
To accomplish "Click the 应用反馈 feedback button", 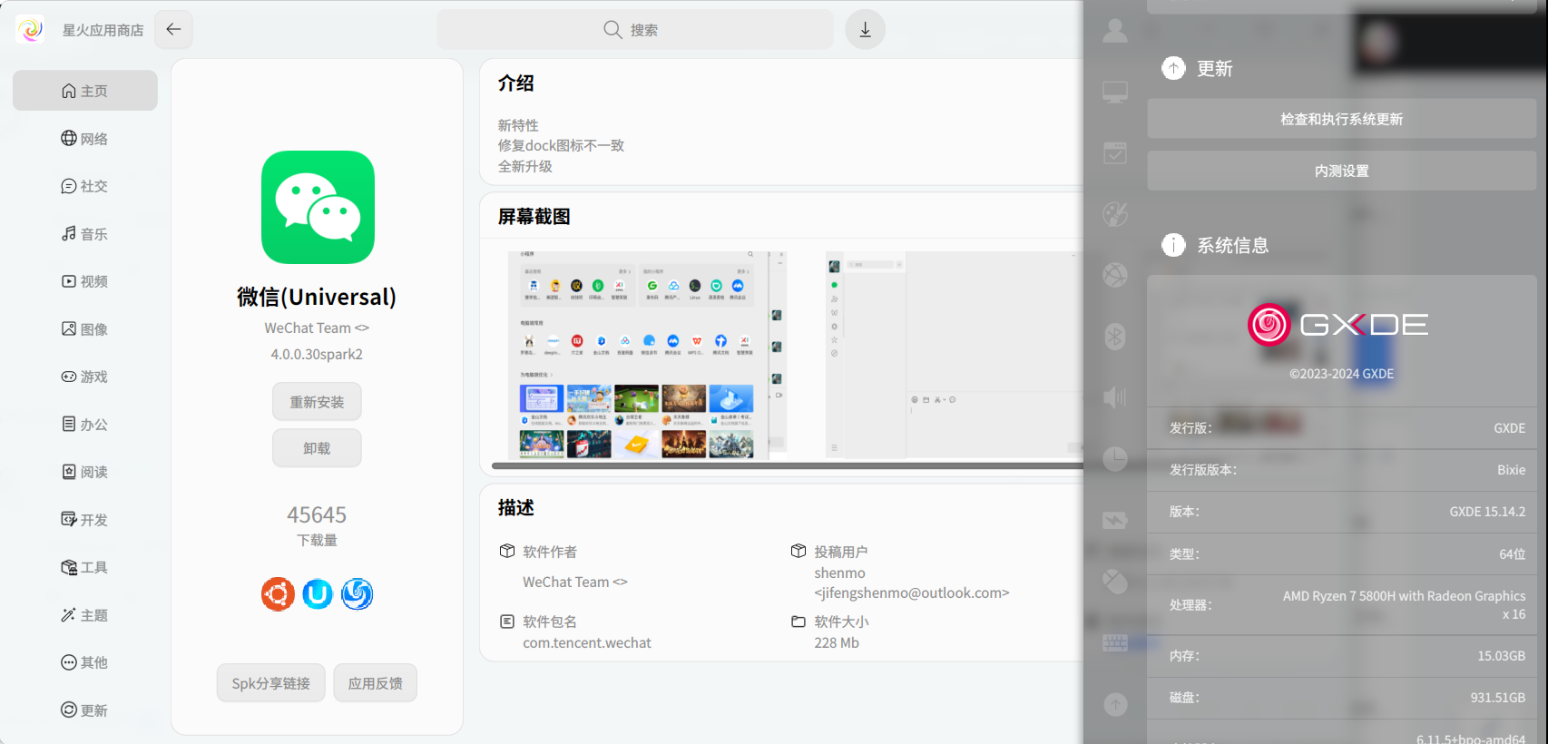I will click(375, 683).
